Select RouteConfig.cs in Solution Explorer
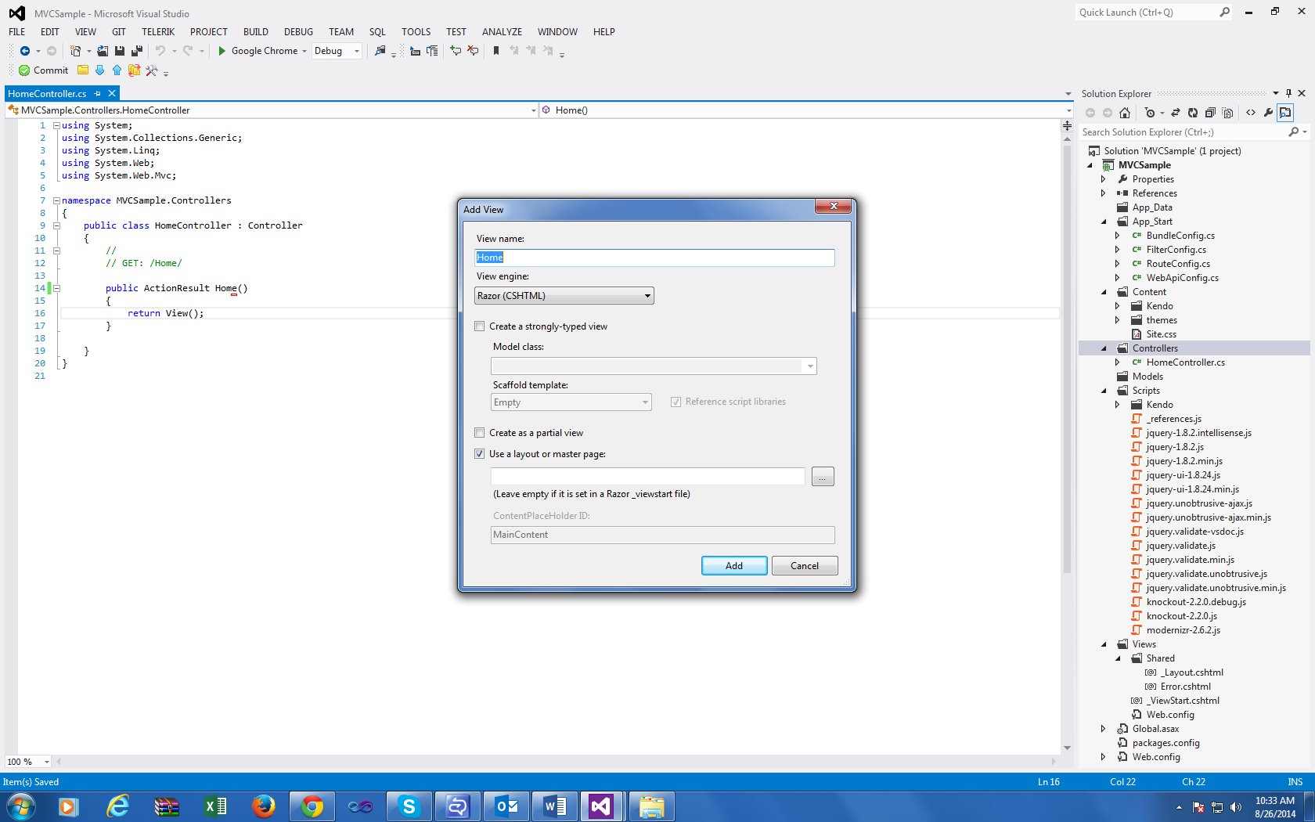The image size is (1315, 822). point(1178,264)
